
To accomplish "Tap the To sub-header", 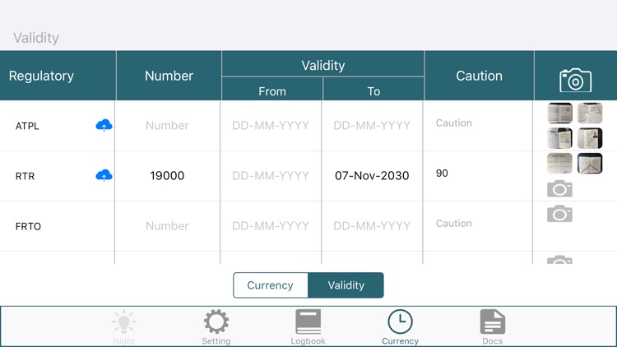I will click(373, 91).
